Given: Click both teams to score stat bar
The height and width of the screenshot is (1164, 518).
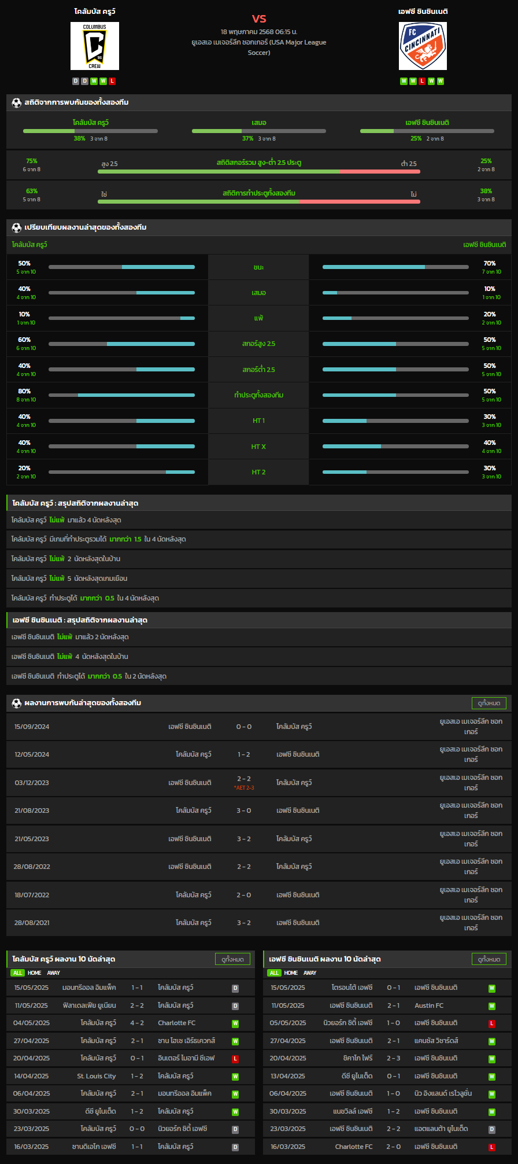Looking at the screenshot, I should click(x=259, y=201).
